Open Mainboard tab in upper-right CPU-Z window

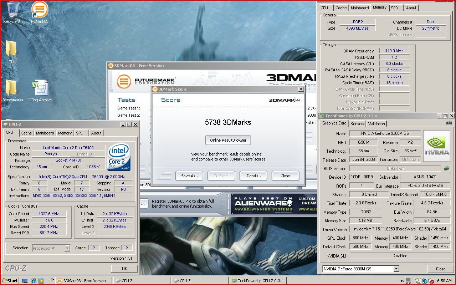(x=360, y=7)
